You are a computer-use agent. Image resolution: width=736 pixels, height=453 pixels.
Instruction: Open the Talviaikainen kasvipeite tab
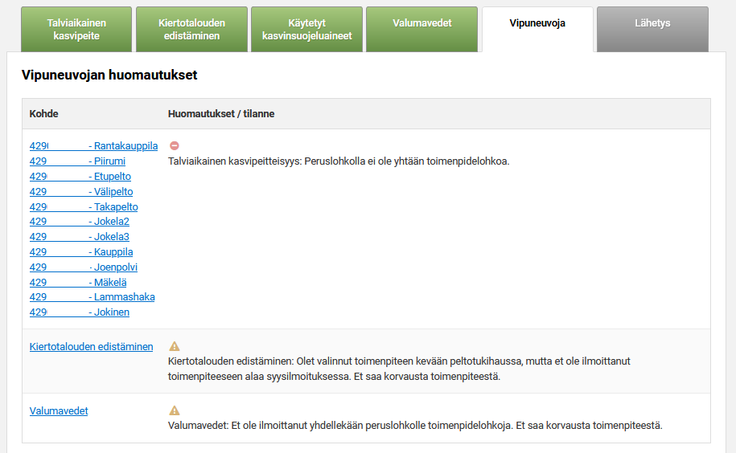[76, 30]
